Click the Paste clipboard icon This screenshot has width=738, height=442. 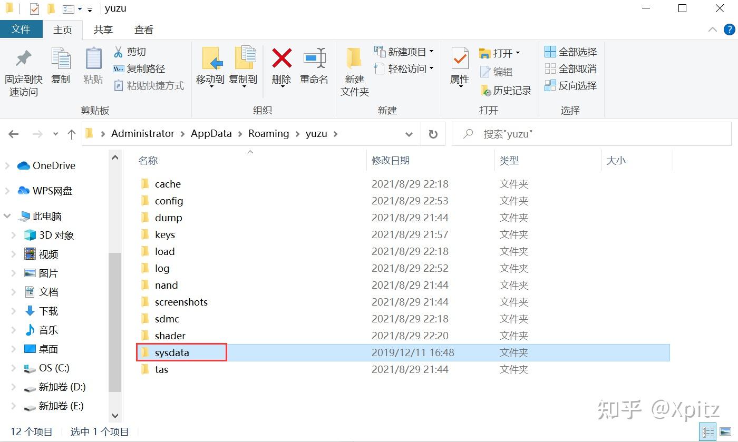(x=93, y=58)
